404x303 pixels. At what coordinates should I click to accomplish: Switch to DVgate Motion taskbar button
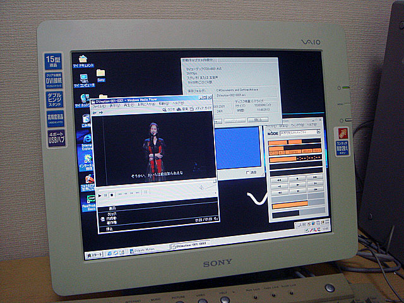point(149,250)
